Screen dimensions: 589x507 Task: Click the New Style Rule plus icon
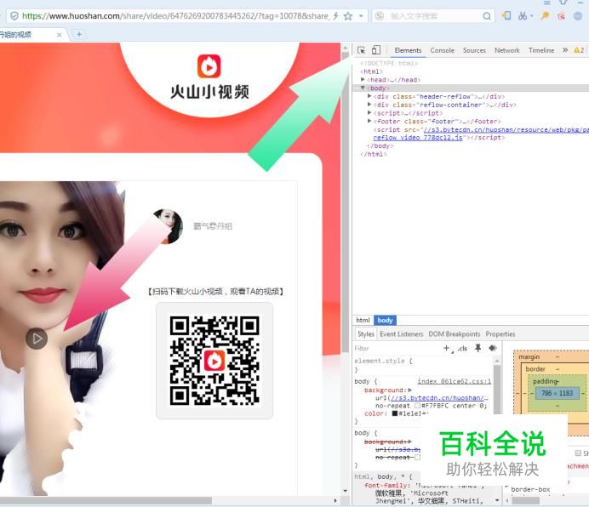[x=446, y=348]
